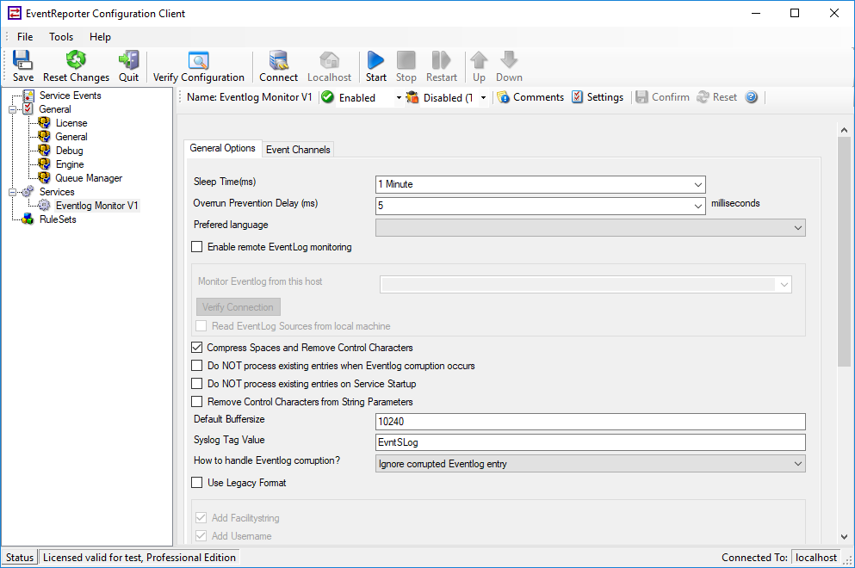Open the Prefered language dropdown

pos(798,228)
